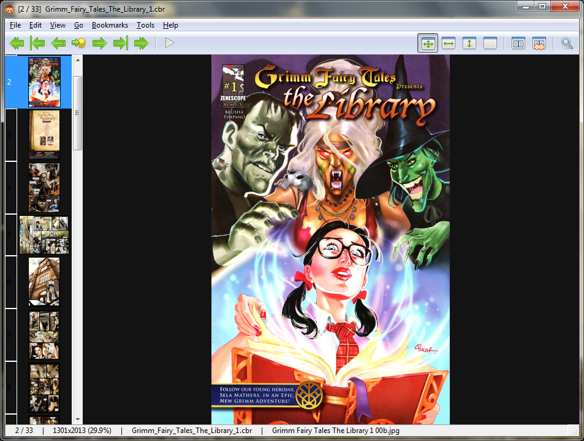Image resolution: width=584 pixels, height=441 pixels.
Task: Enable fit height mode
Action: click(469, 44)
